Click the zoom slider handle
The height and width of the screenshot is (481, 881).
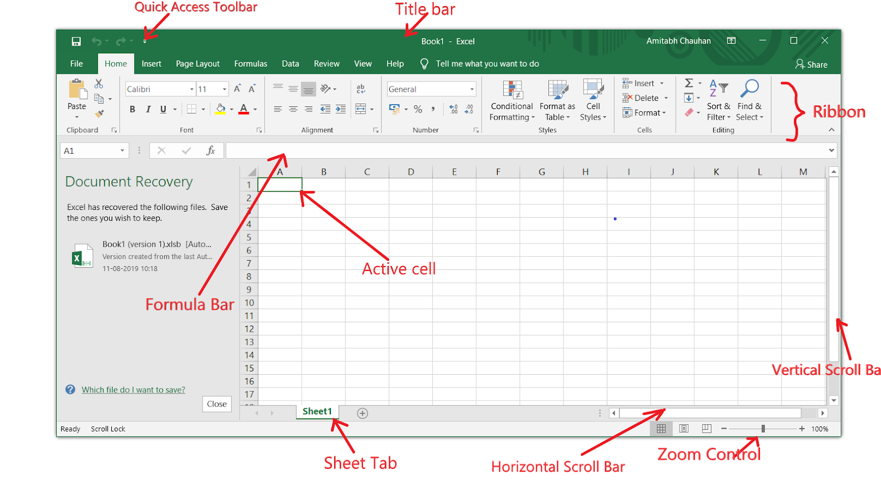click(763, 429)
